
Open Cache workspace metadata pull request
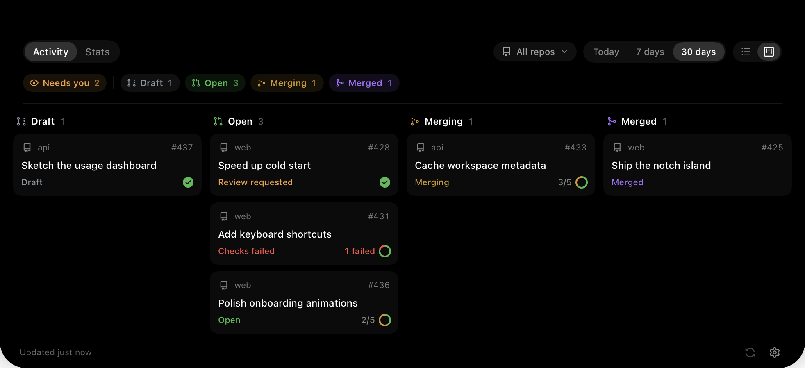coord(501,165)
